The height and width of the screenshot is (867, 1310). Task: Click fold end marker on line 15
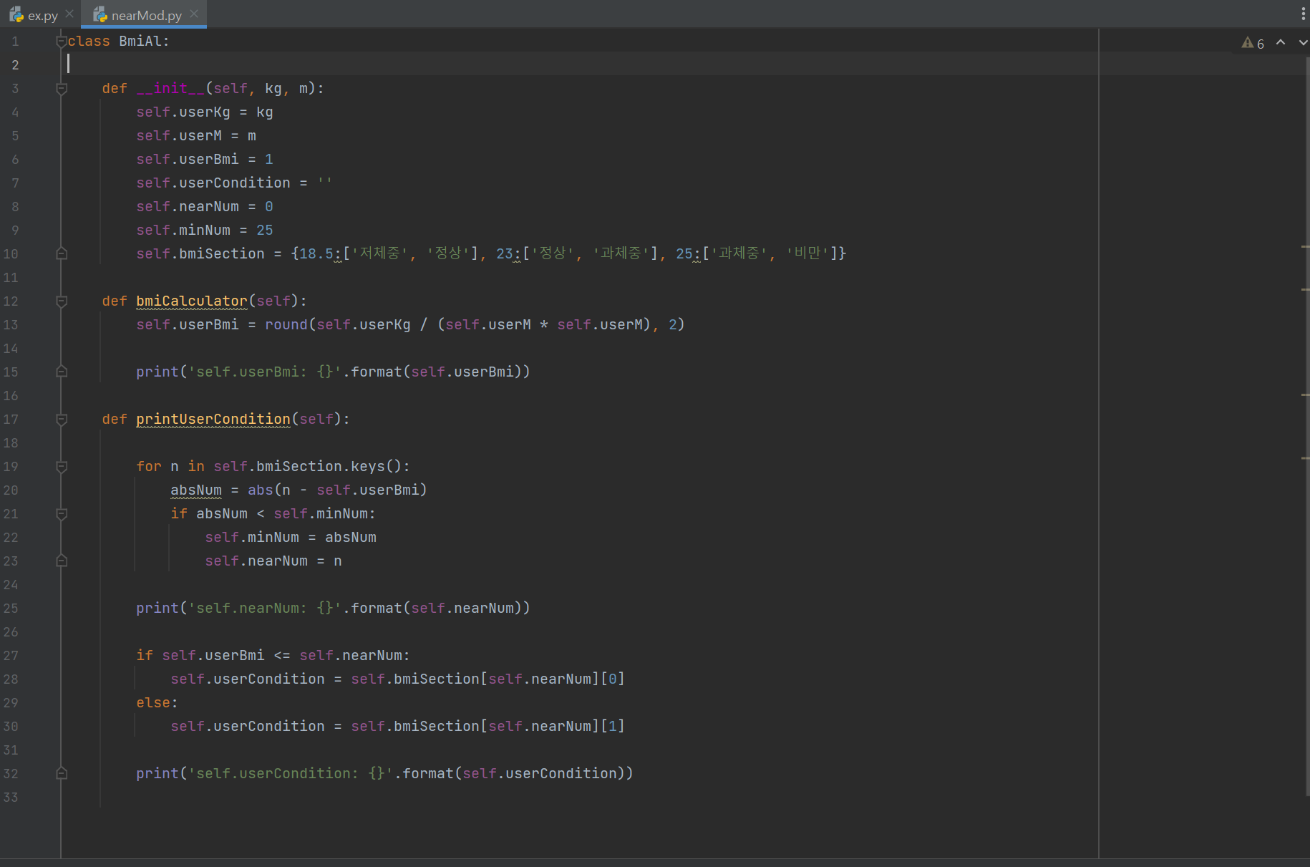point(62,372)
